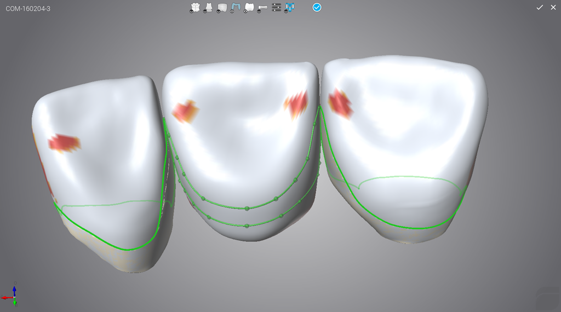Viewport: 561px width, 312px height.
Task: Confirm with the white checkmark icon
Action: (540, 7)
